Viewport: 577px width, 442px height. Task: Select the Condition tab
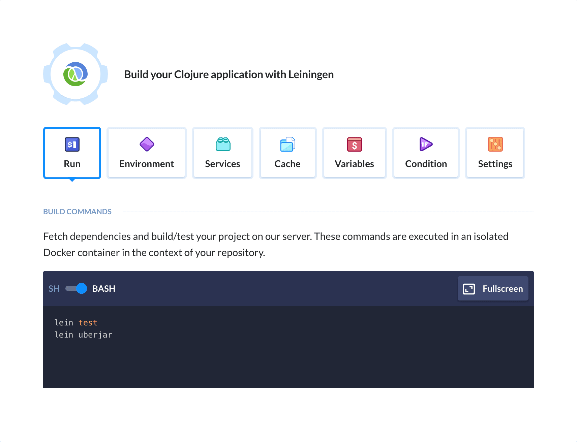[426, 153]
